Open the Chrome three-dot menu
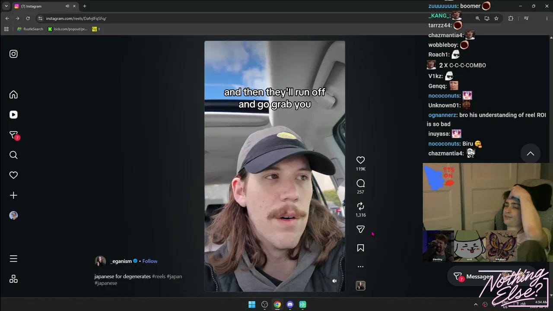 [546, 19]
